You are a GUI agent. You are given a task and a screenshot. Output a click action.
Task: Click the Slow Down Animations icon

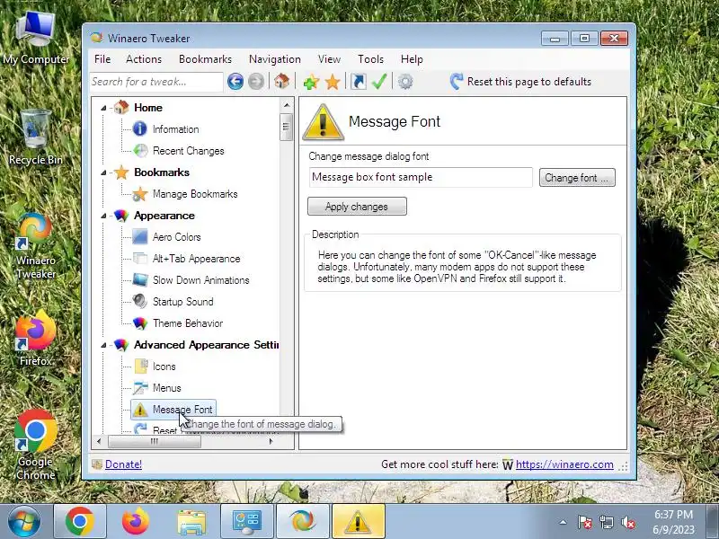(x=140, y=280)
